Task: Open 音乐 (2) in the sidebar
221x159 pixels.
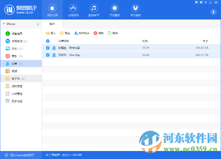Action: pyautogui.click(x=21, y=56)
